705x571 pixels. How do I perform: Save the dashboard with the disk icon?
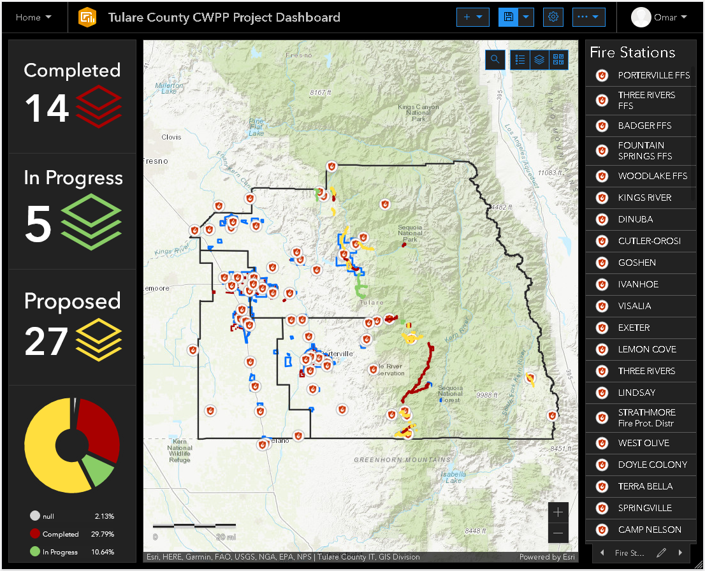click(x=509, y=17)
